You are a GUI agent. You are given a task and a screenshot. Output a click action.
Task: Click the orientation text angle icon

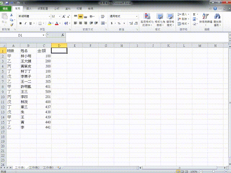(91, 17)
